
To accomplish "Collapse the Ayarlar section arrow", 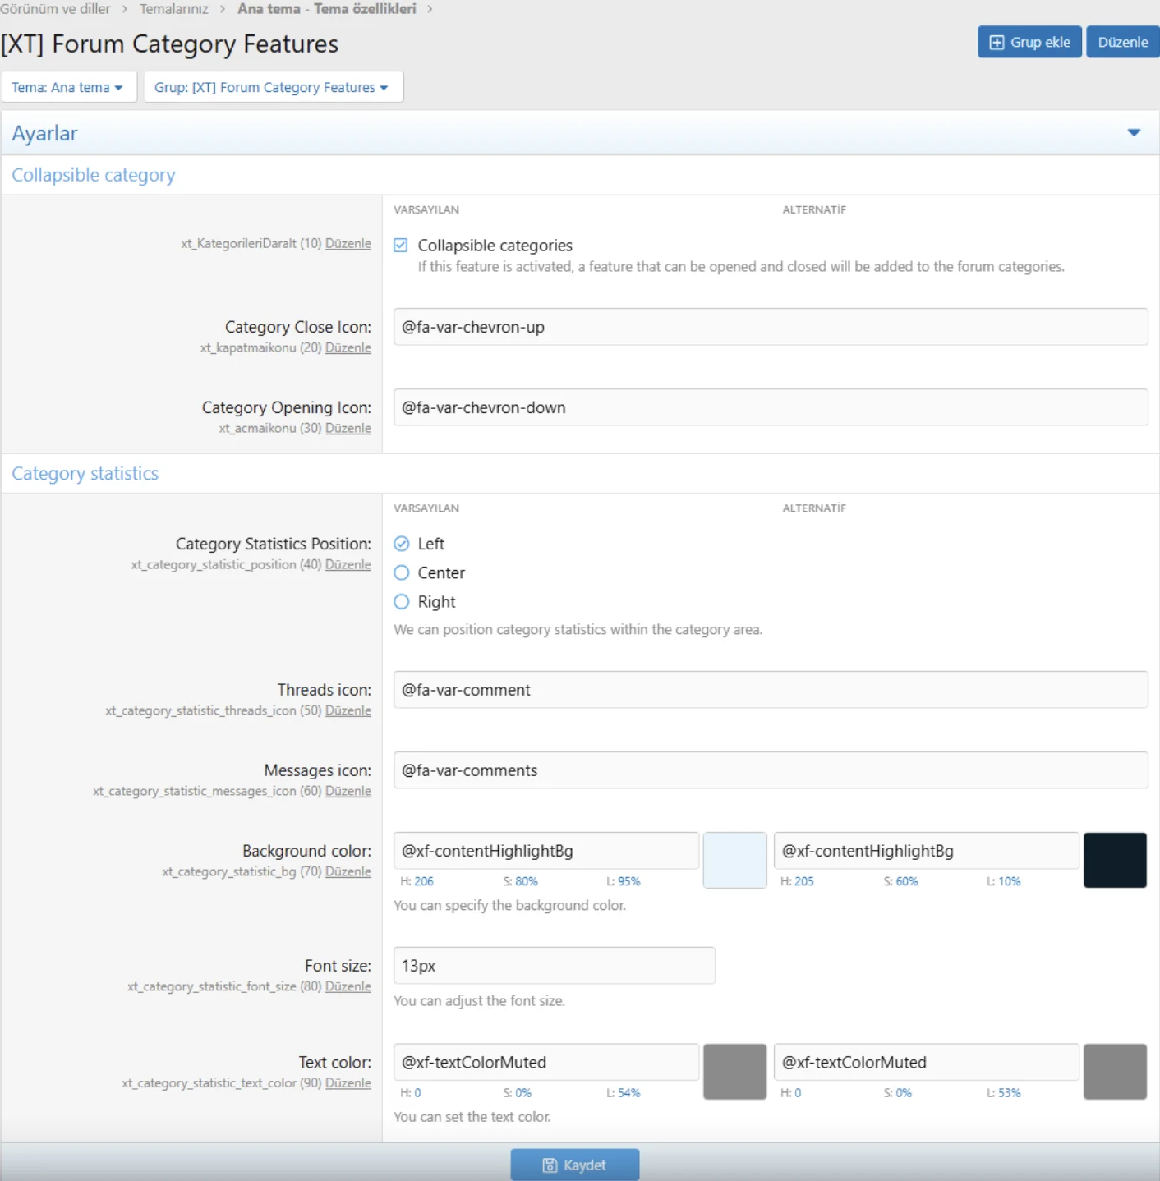I will coord(1134,133).
